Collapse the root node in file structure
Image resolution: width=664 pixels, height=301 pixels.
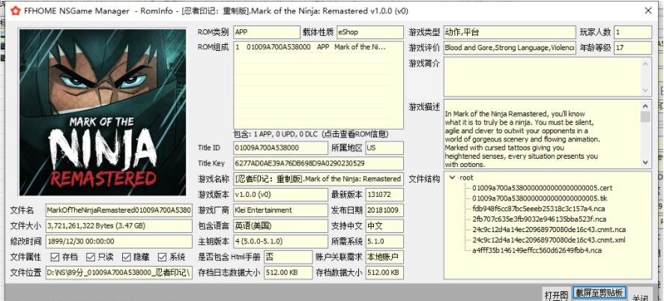[453, 177]
